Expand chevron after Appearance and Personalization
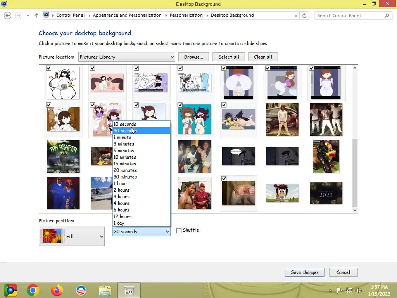The image size is (397, 298). click(166, 16)
